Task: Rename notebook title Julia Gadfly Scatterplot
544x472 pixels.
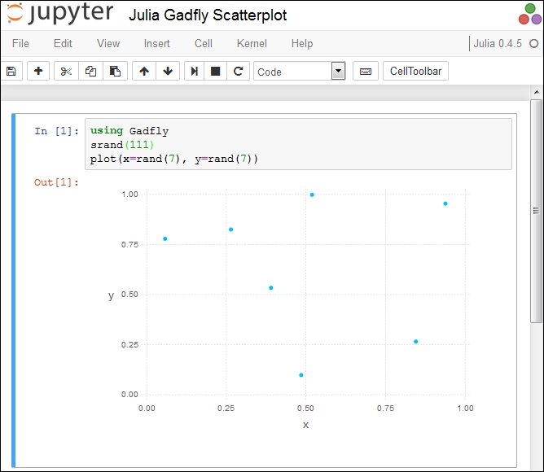Action: [x=208, y=15]
